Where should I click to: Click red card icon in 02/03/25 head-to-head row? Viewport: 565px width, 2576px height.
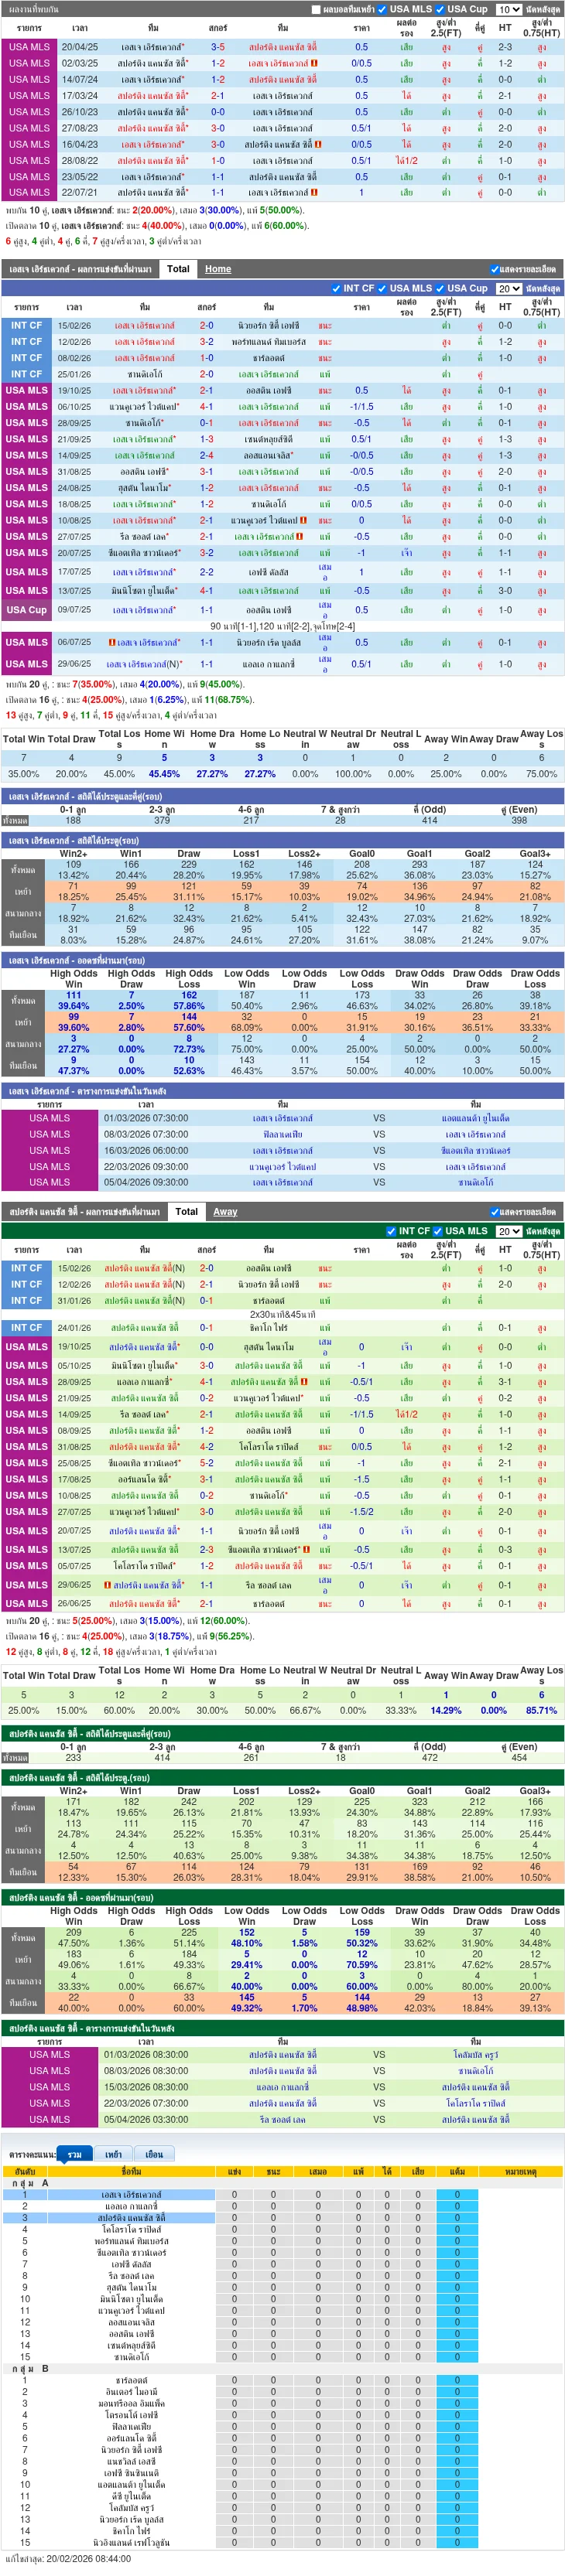315,63
